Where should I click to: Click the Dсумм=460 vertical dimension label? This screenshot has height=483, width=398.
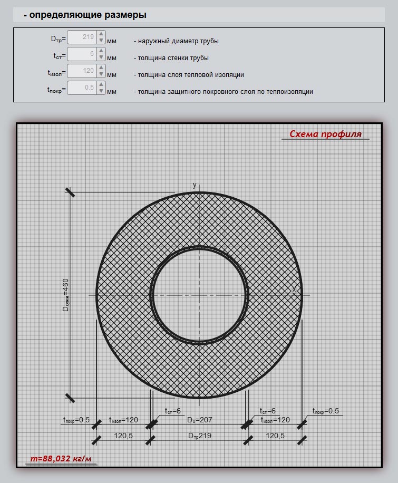pyautogui.click(x=66, y=295)
